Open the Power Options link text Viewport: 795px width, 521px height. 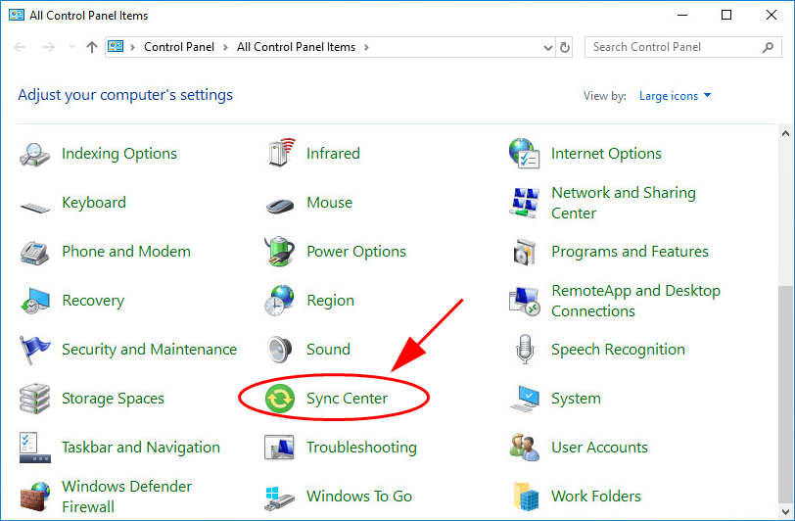coord(356,252)
